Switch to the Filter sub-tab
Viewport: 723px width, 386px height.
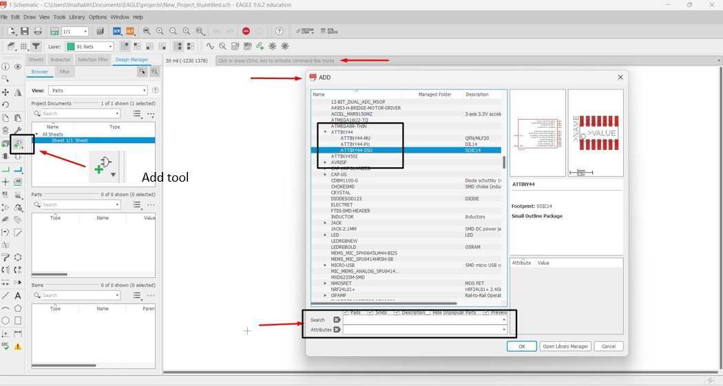(65, 72)
